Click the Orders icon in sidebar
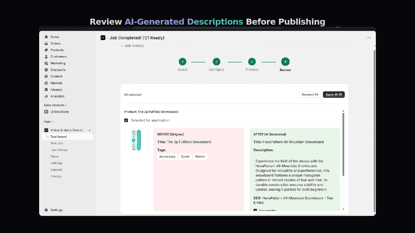 pos(46,43)
